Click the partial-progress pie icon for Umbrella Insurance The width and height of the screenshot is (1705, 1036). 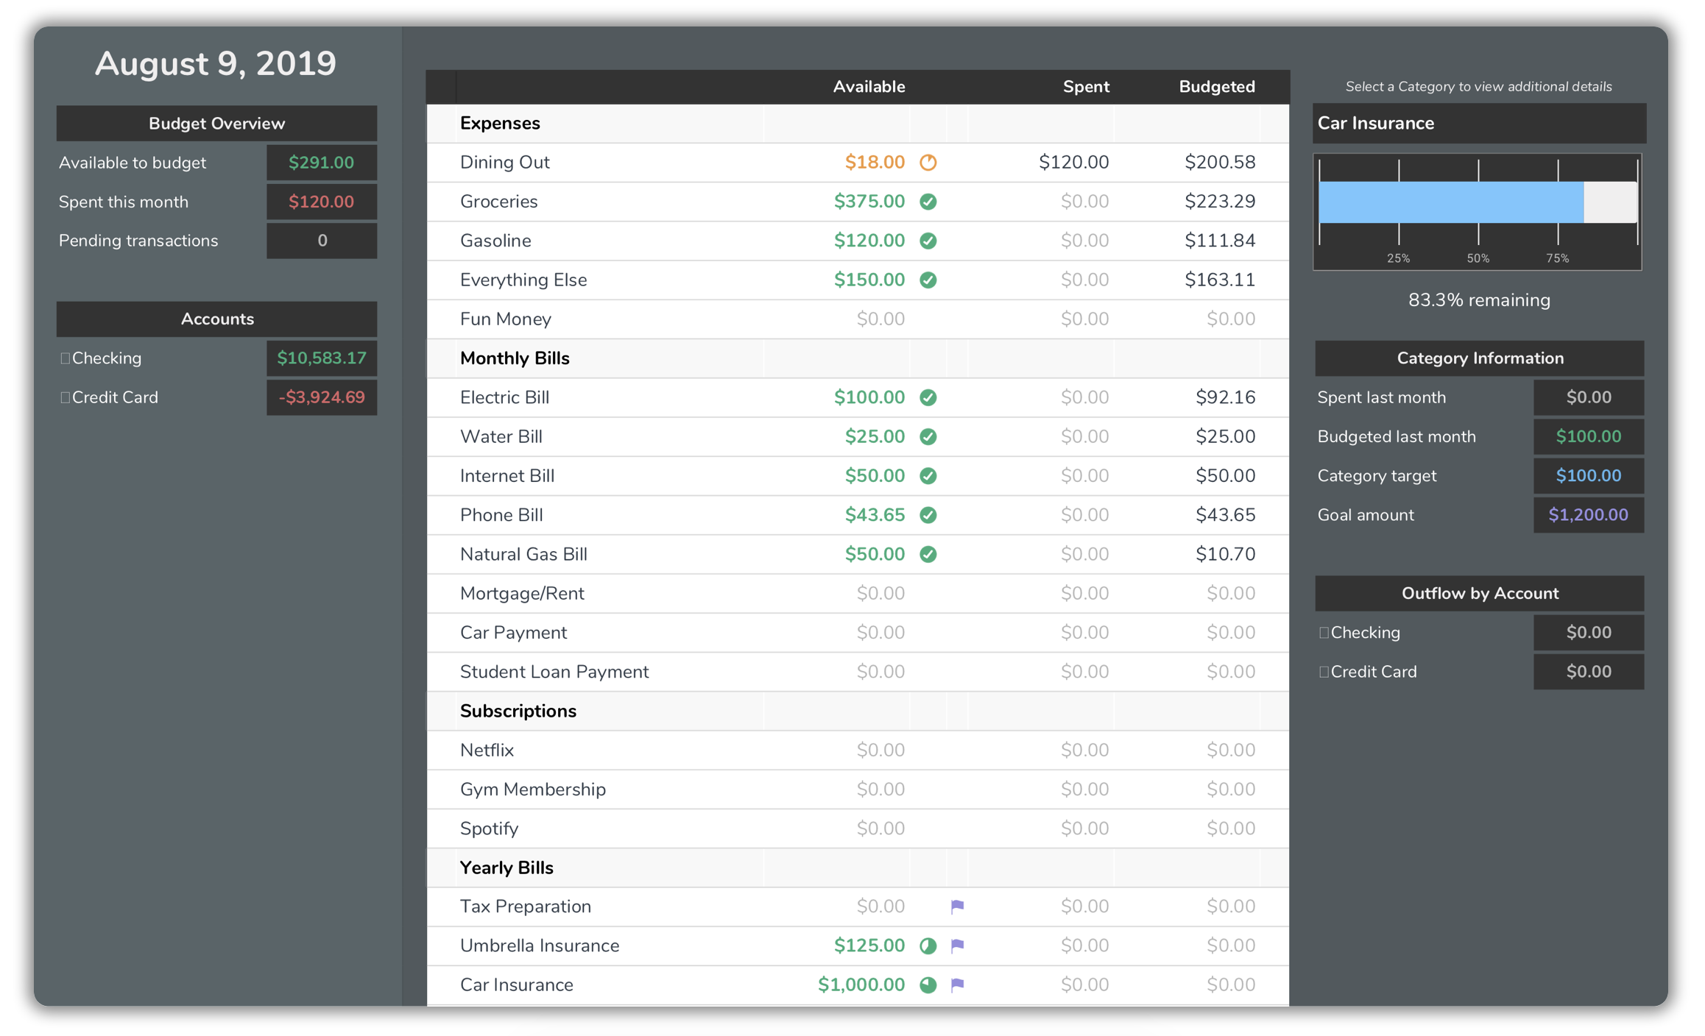click(x=928, y=946)
